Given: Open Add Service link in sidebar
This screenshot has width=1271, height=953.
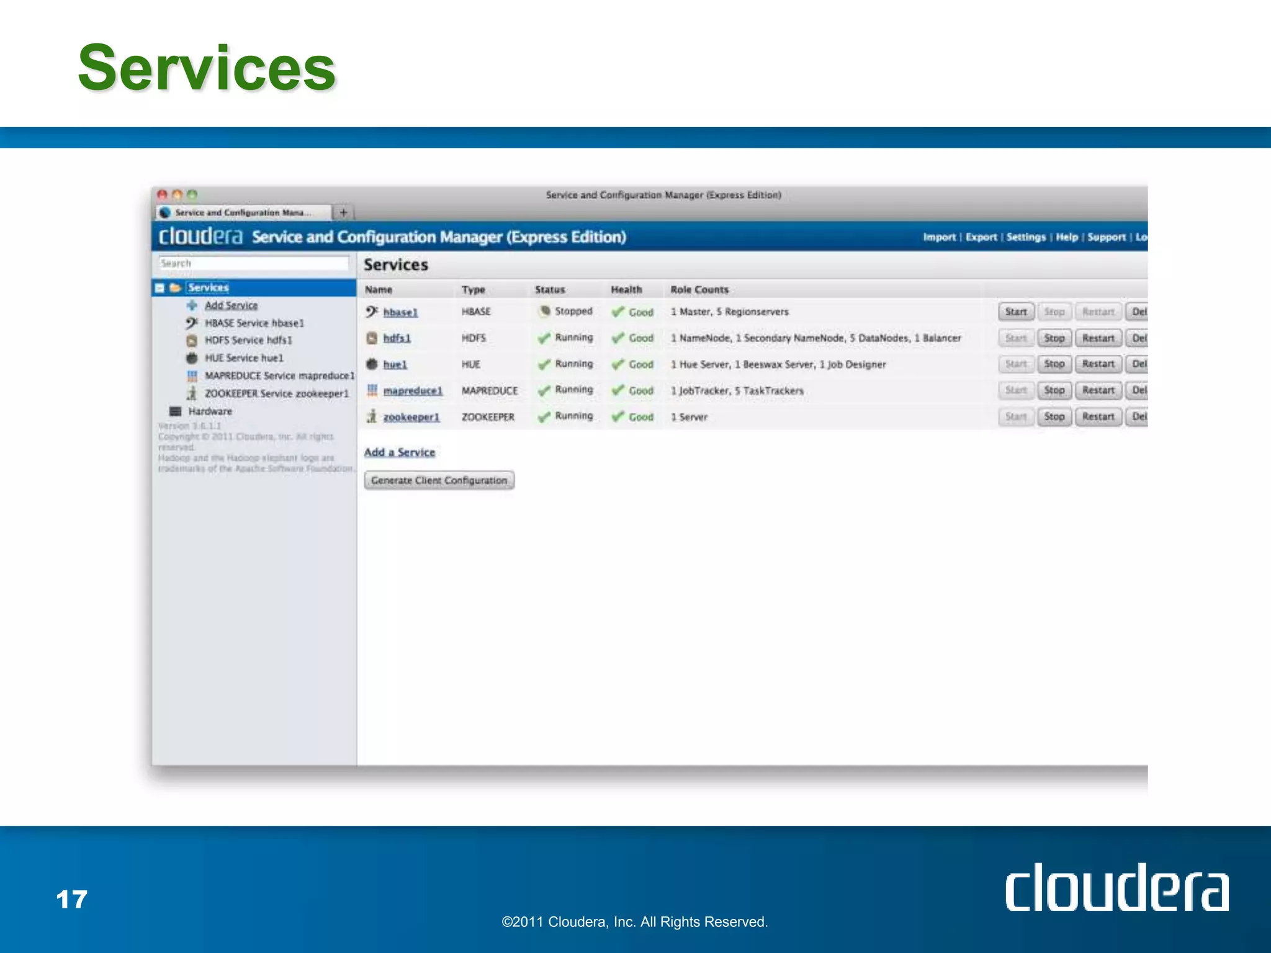Looking at the screenshot, I should point(231,305).
